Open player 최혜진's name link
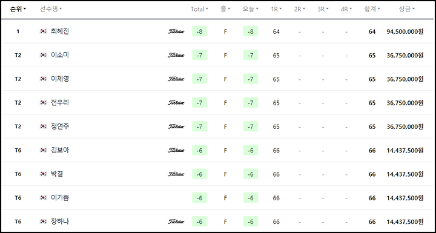The width and height of the screenshot is (436, 233). point(60,31)
